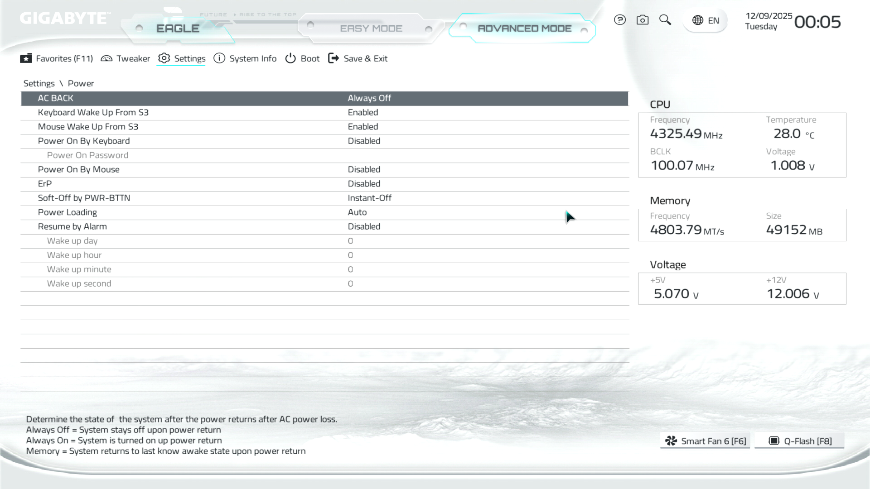Select Power On By Mouse setting
This screenshot has width=870, height=489.
click(79, 169)
